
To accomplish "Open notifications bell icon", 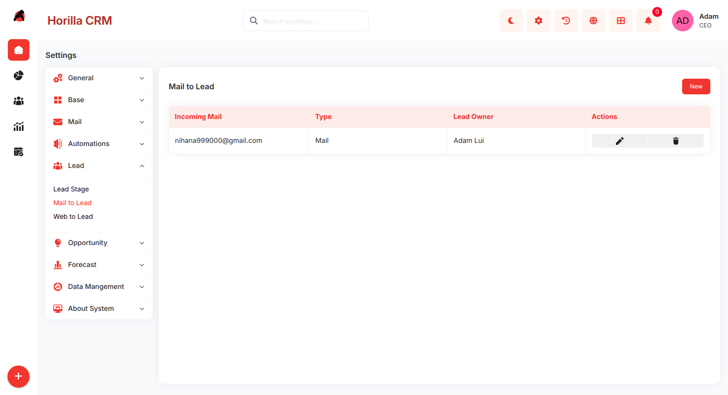I will tap(648, 21).
